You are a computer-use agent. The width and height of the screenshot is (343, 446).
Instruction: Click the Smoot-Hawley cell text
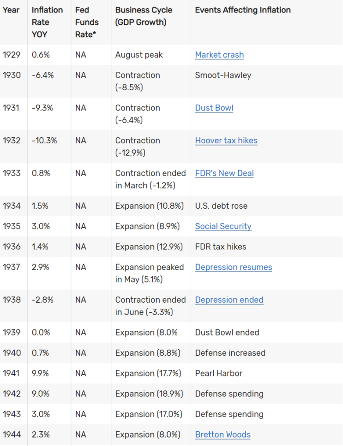pyautogui.click(x=223, y=75)
